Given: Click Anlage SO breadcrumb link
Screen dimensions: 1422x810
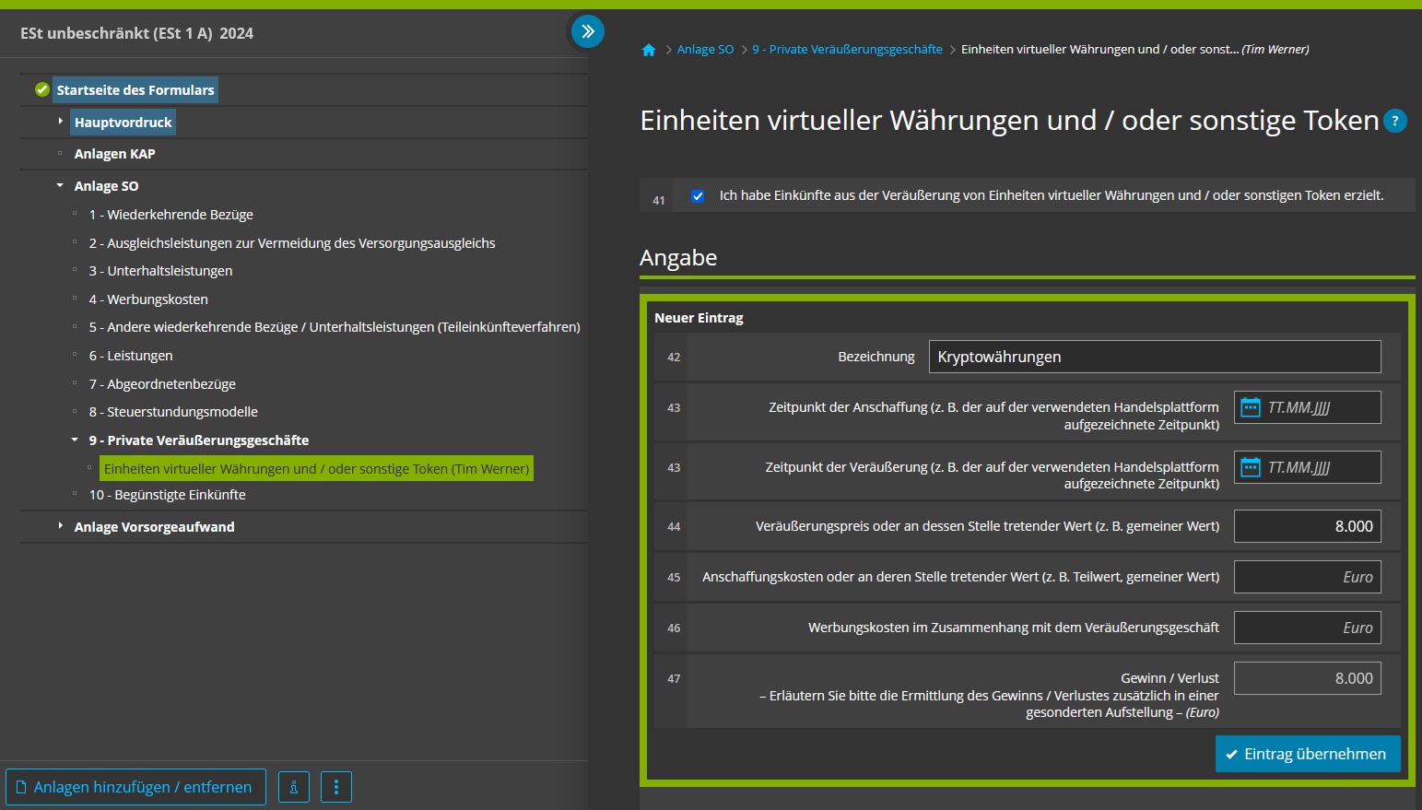Looking at the screenshot, I should [705, 50].
